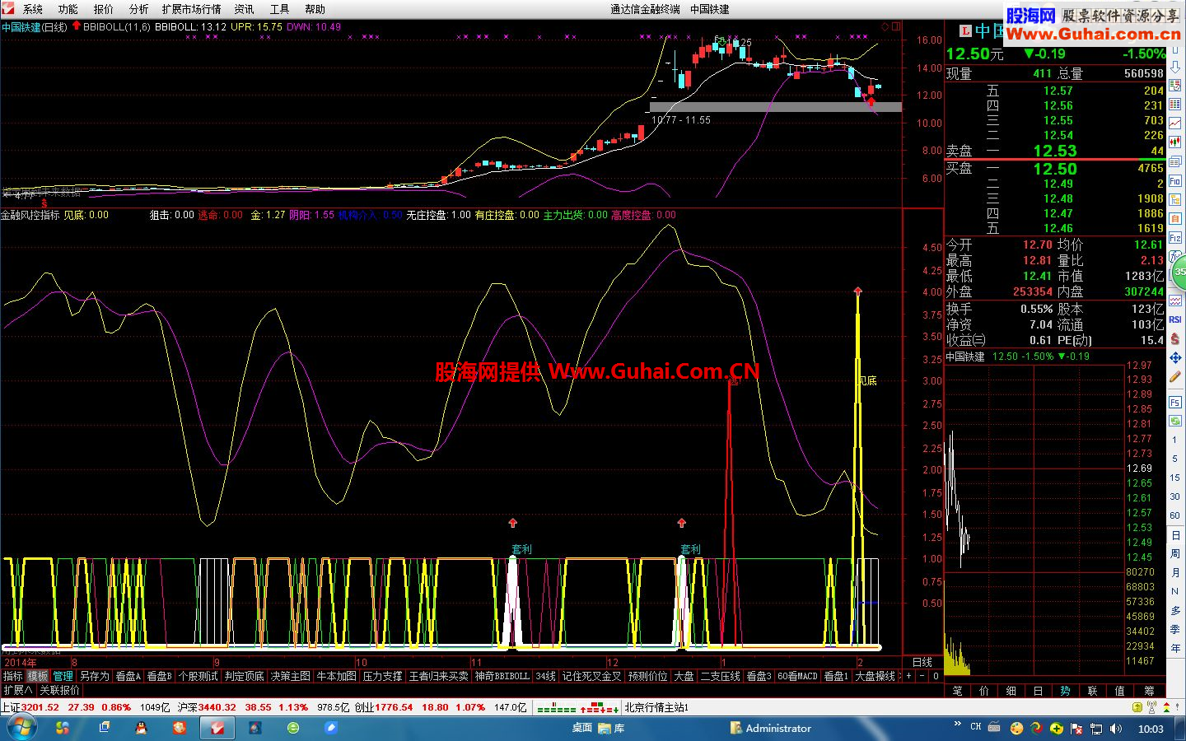
Task: Click 另存为 save-as template button
Action: click(94, 676)
